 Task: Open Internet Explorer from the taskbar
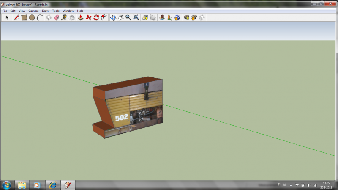coord(52,185)
